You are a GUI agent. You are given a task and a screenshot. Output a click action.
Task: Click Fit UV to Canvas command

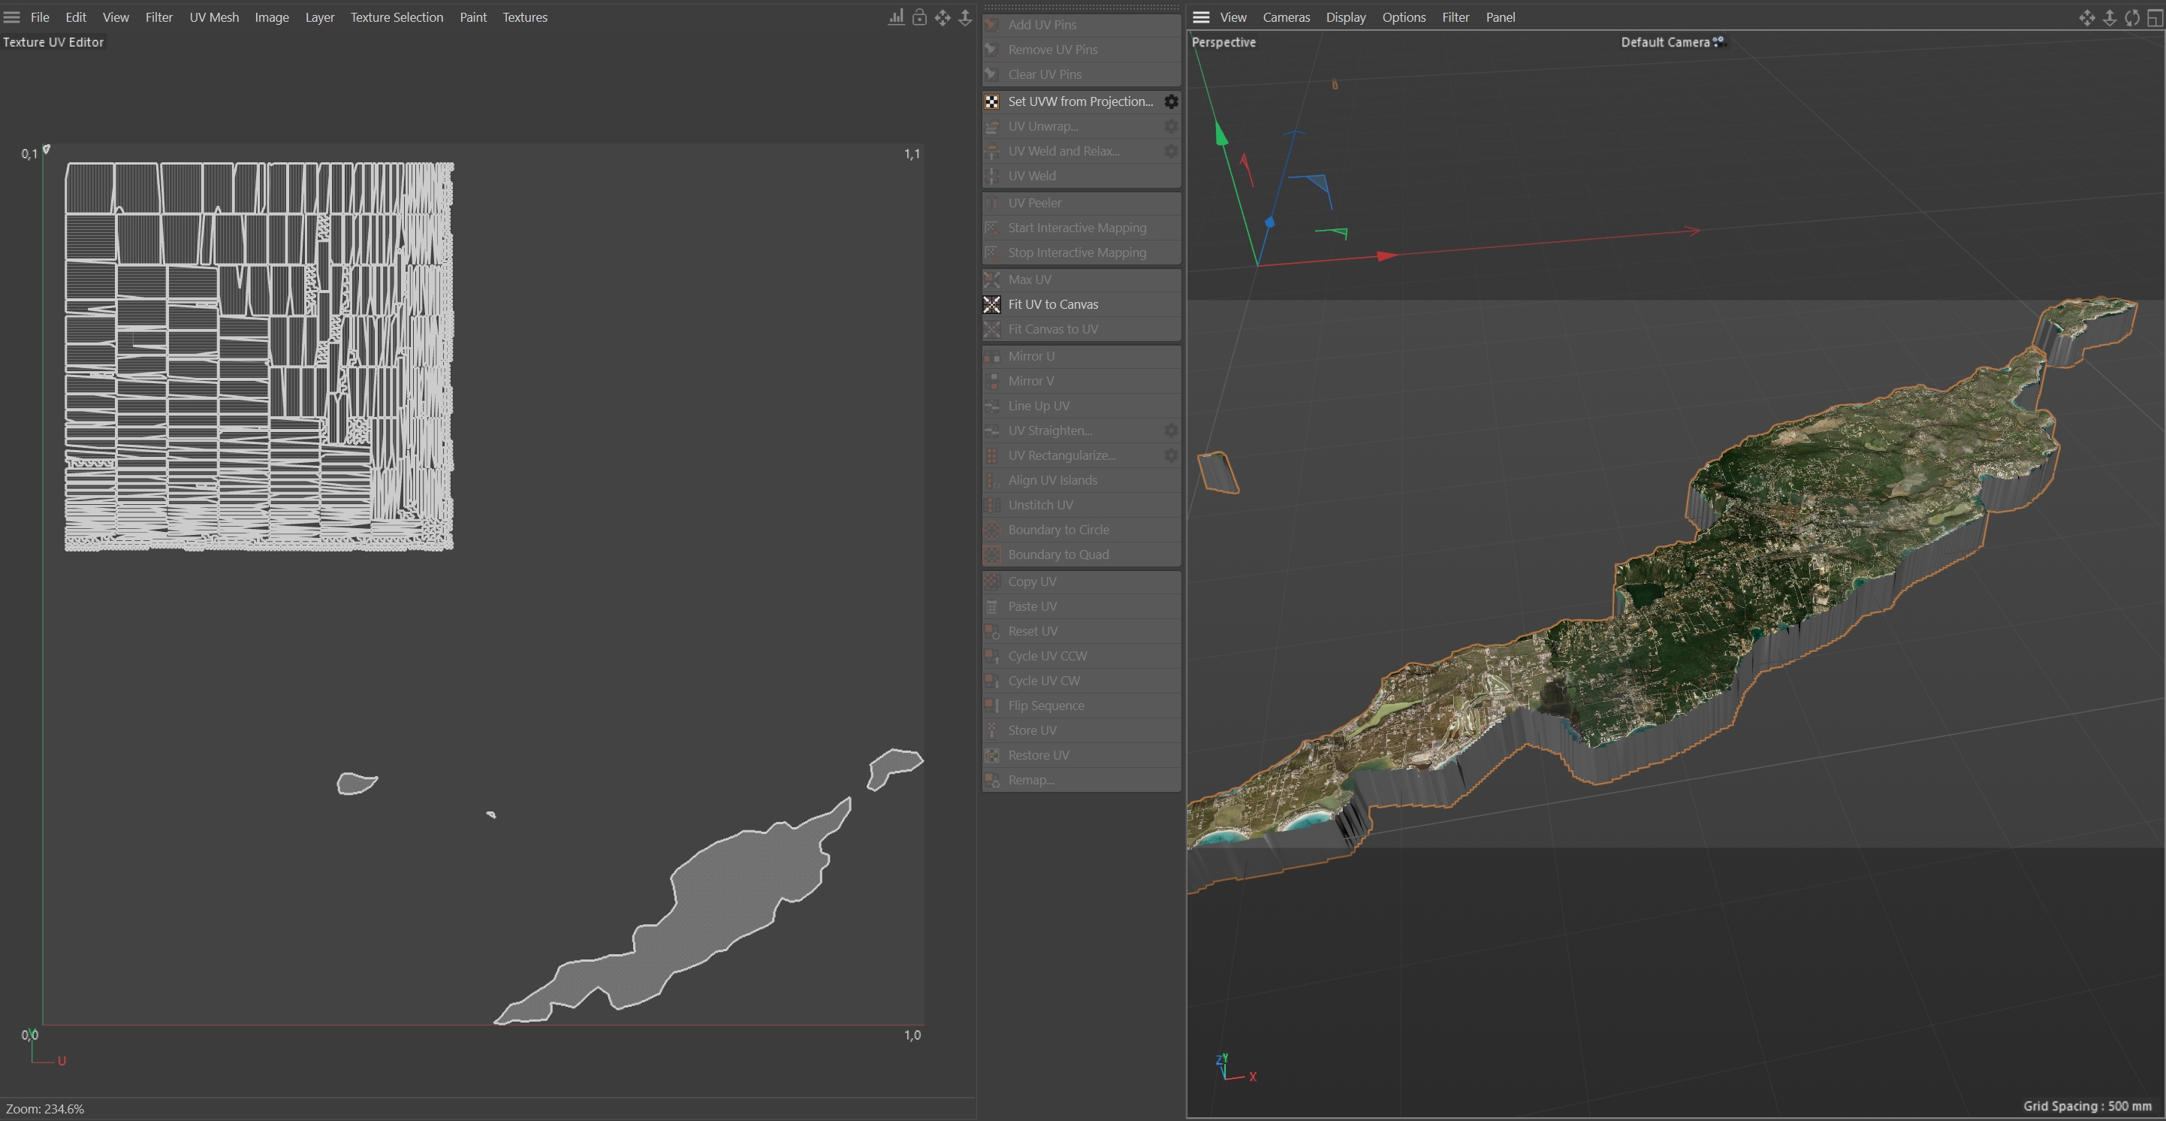coord(1053,304)
